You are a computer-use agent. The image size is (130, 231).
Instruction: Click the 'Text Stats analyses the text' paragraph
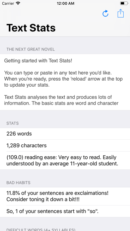point(61,100)
